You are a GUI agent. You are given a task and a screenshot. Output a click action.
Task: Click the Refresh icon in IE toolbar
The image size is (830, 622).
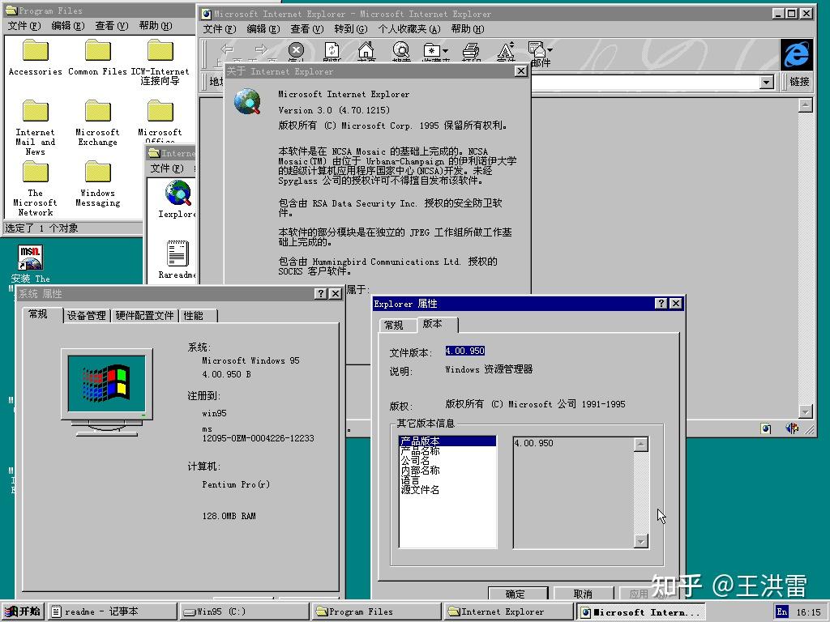[331, 50]
